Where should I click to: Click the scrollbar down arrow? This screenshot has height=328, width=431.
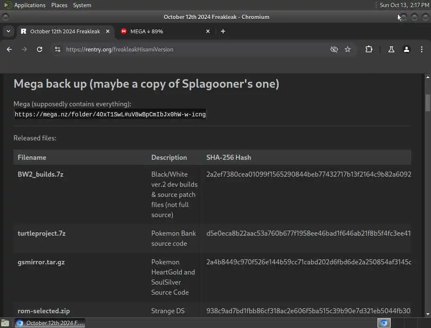(428, 314)
